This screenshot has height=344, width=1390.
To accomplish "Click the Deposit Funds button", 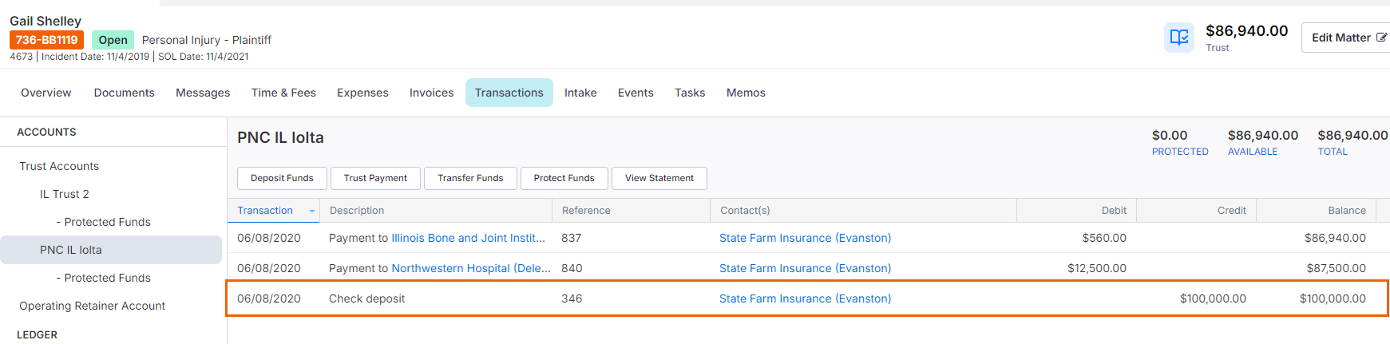I will (282, 178).
